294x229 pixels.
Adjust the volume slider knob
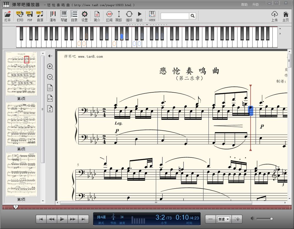point(271,219)
